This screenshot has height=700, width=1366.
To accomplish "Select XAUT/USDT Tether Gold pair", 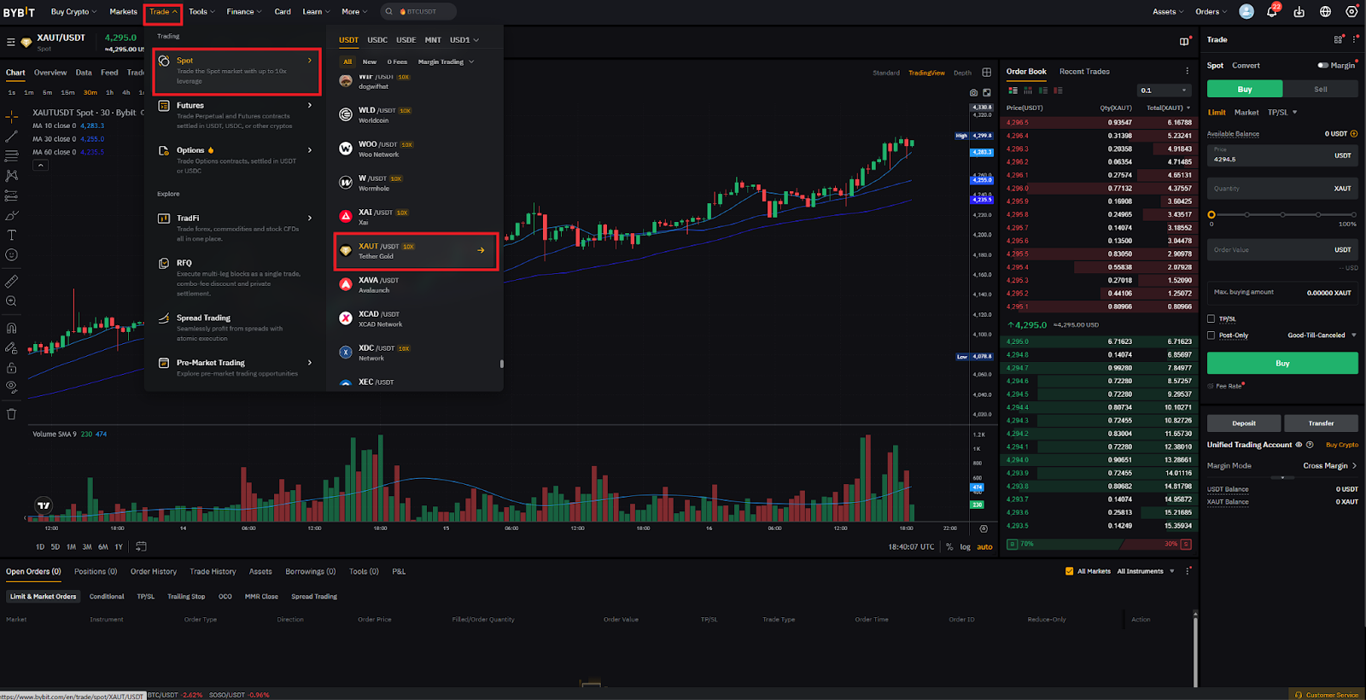I will coord(416,251).
